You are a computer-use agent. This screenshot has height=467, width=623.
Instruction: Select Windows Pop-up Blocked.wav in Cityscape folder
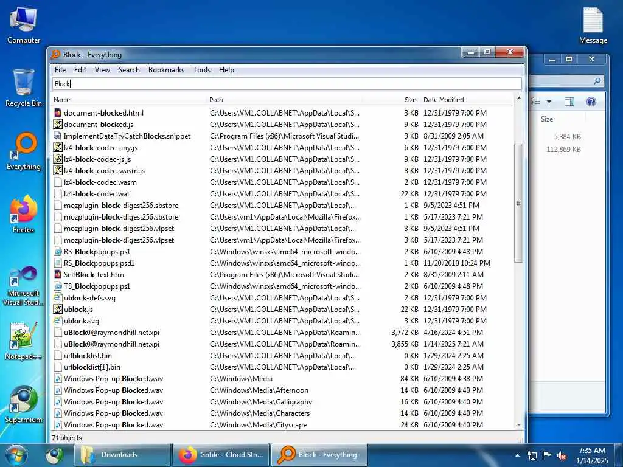[283, 425]
